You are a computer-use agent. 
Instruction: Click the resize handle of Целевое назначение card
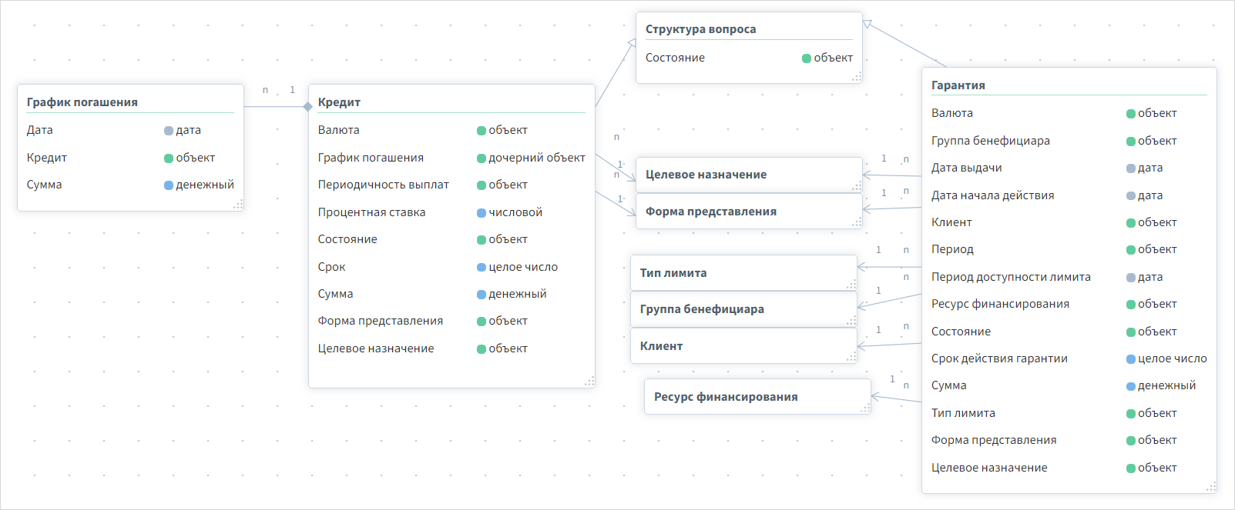(857, 186)
